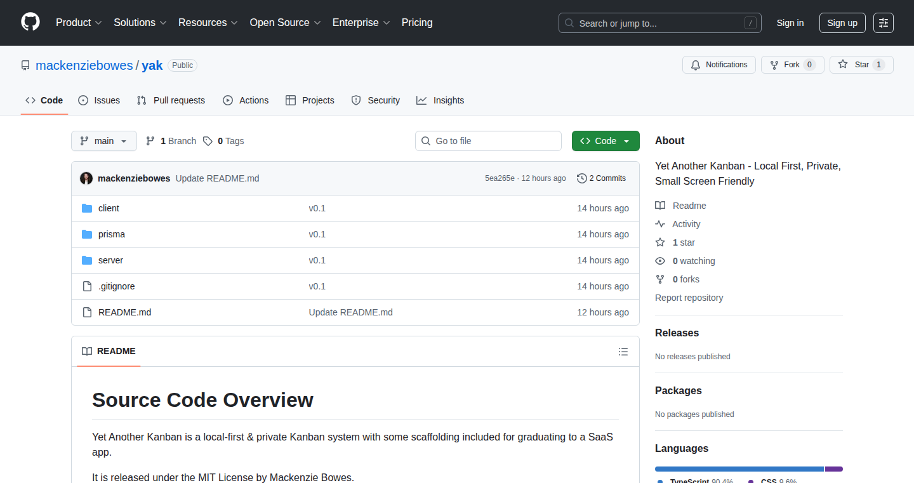
Task: Switch to the Insights tab
Action: [x=440, y=100]
